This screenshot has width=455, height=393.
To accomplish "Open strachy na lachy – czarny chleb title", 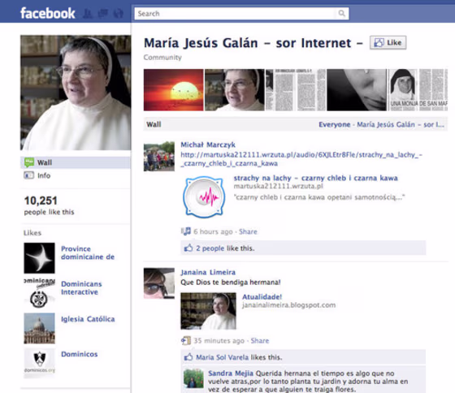I will coord(316,178).
